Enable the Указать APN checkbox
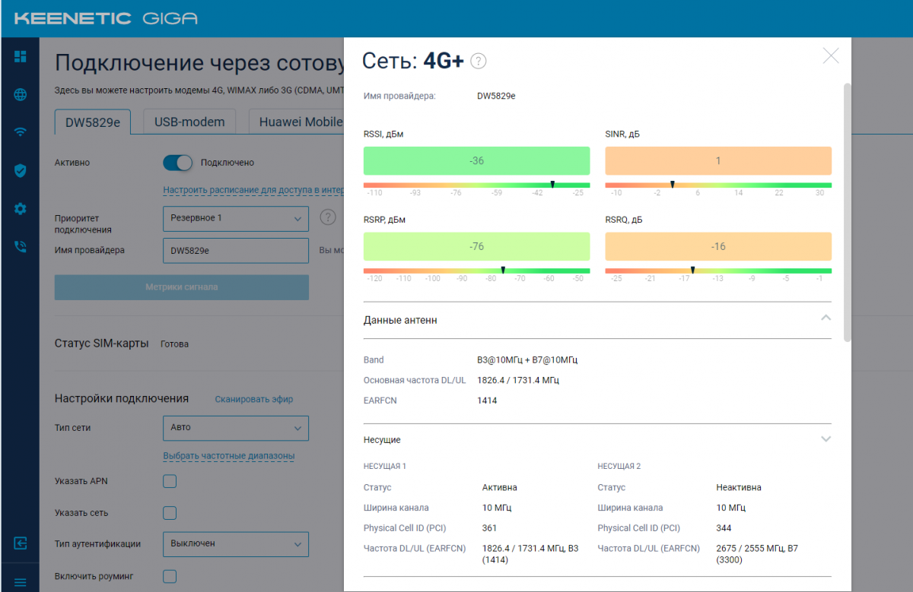Screen dimensions: 913x592 pyautogui.click(x=170, y=481)
